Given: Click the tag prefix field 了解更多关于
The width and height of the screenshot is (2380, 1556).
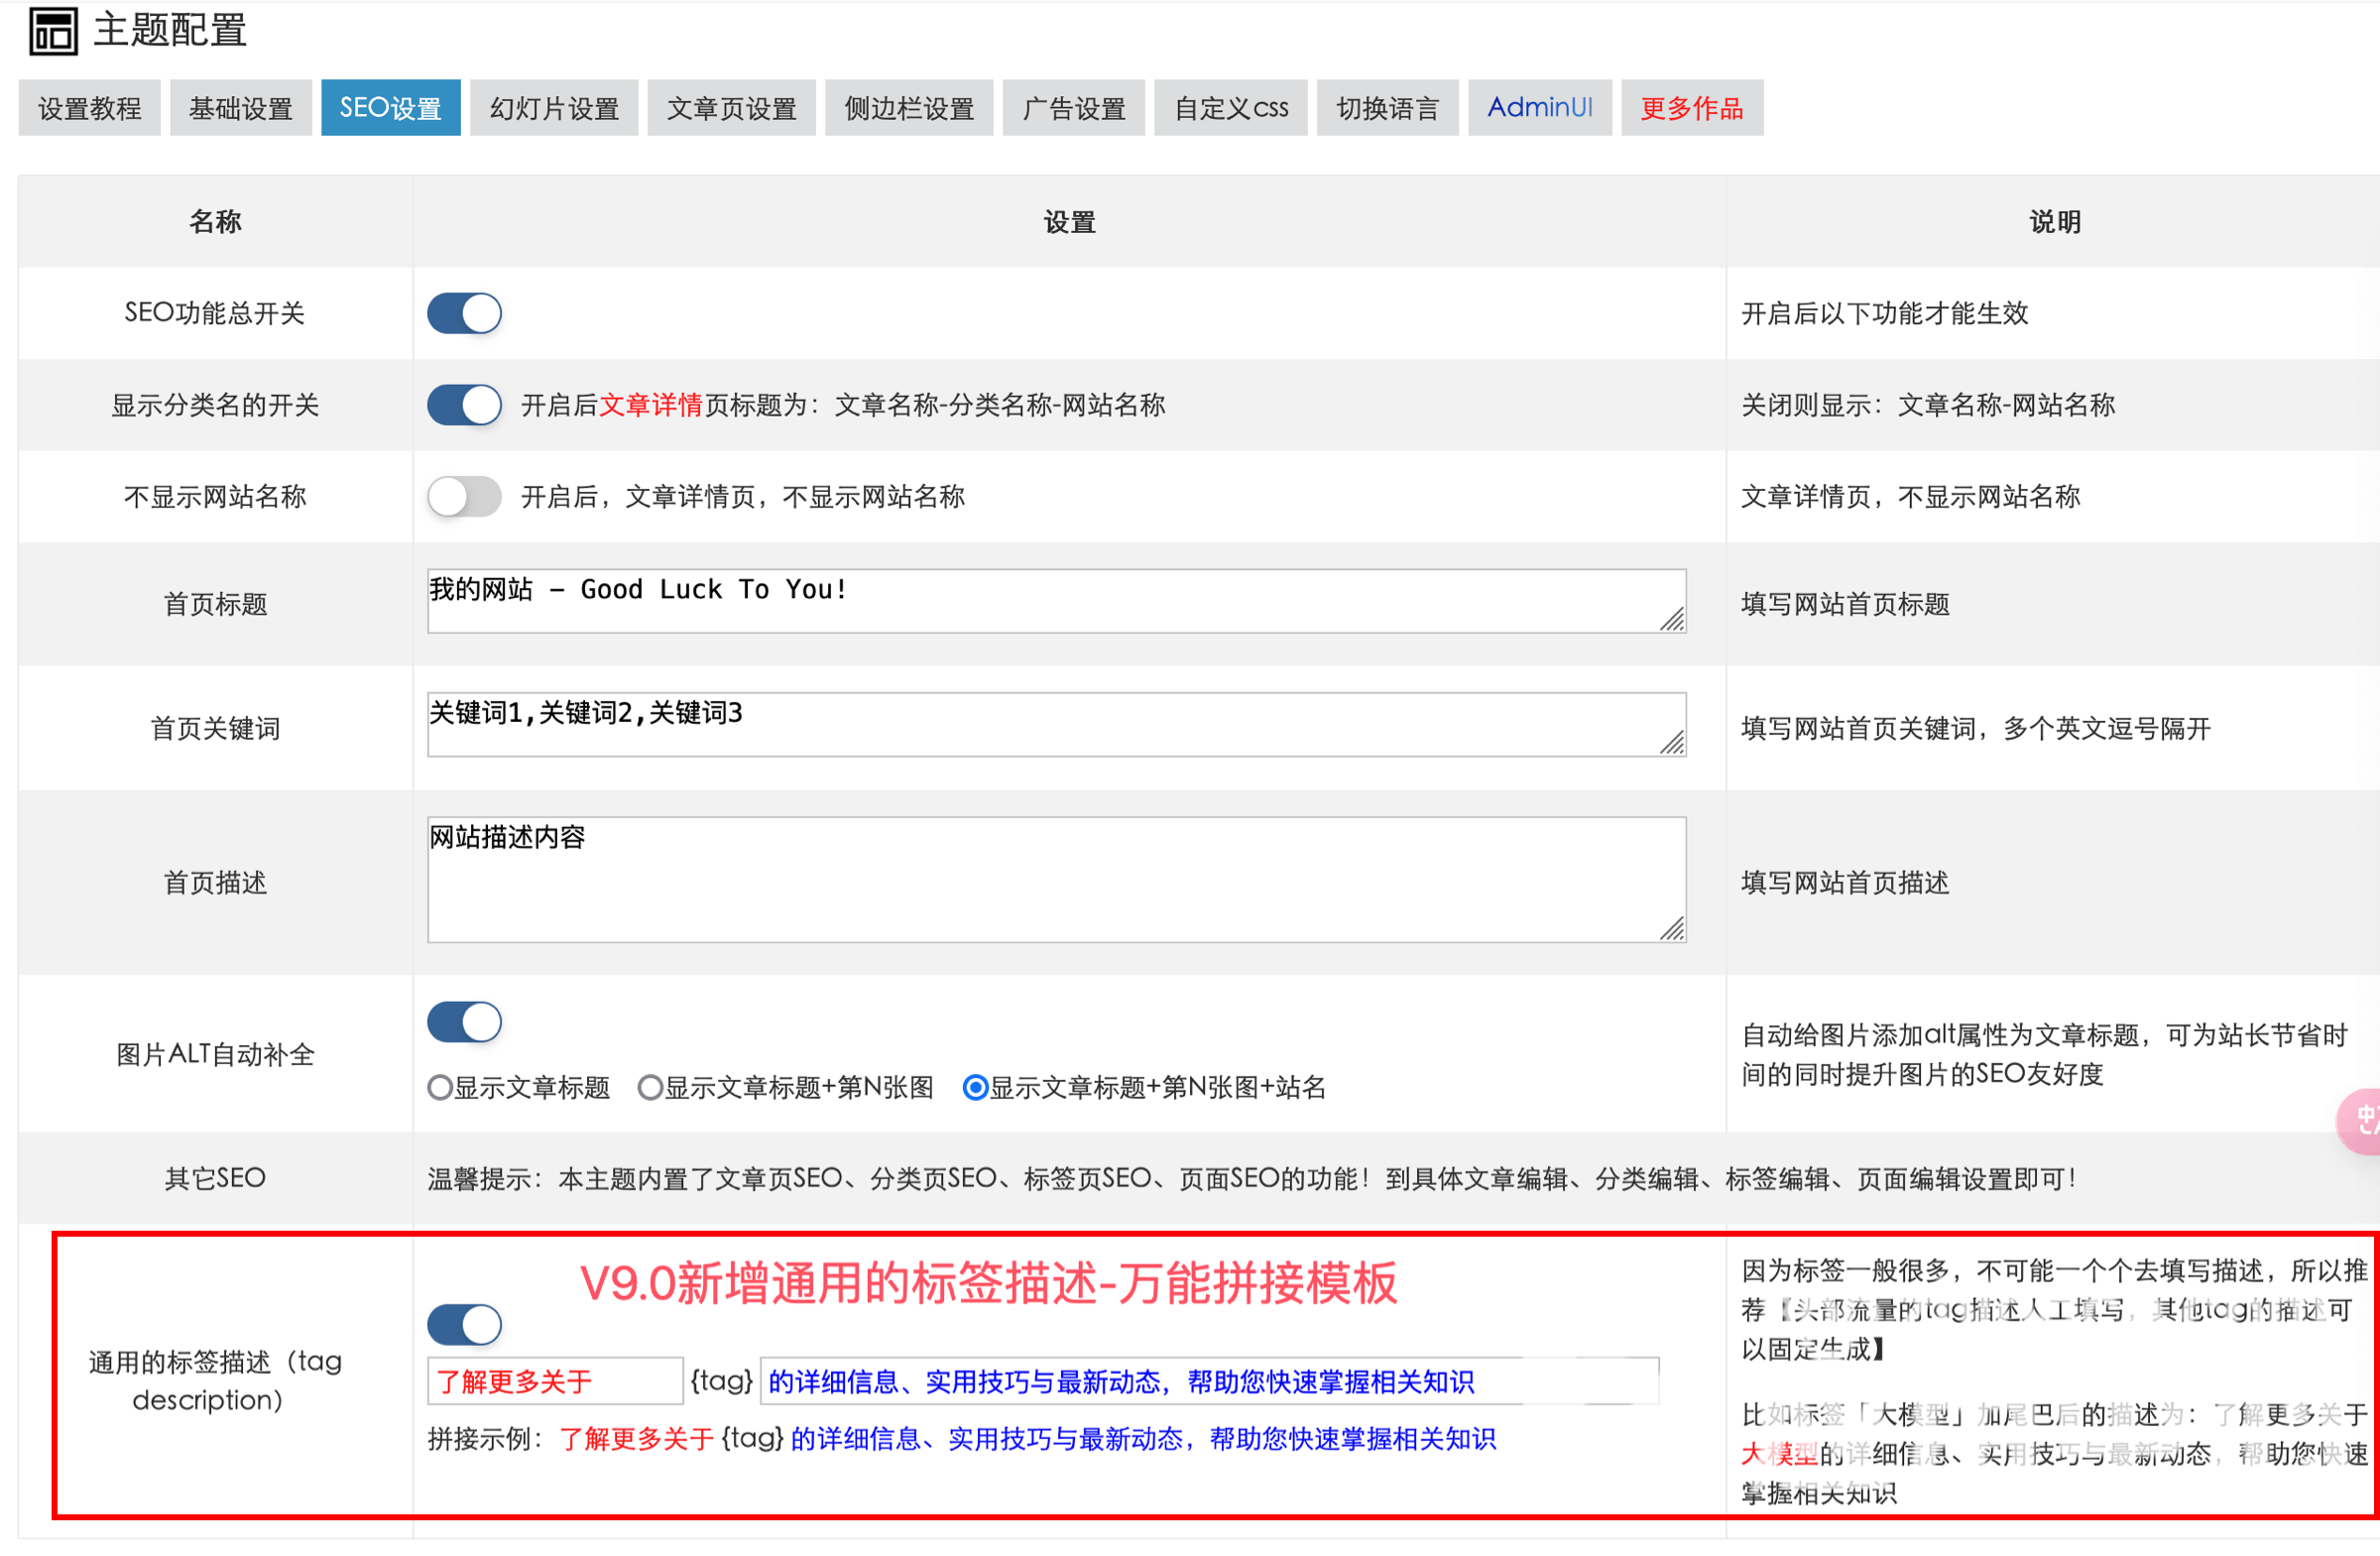Looking at the screenshot, I should tap(554, 1381).
